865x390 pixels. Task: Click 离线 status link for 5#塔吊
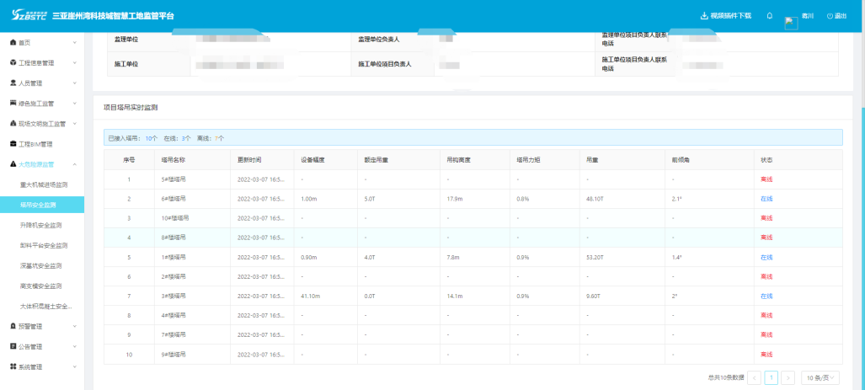(766, 179)
